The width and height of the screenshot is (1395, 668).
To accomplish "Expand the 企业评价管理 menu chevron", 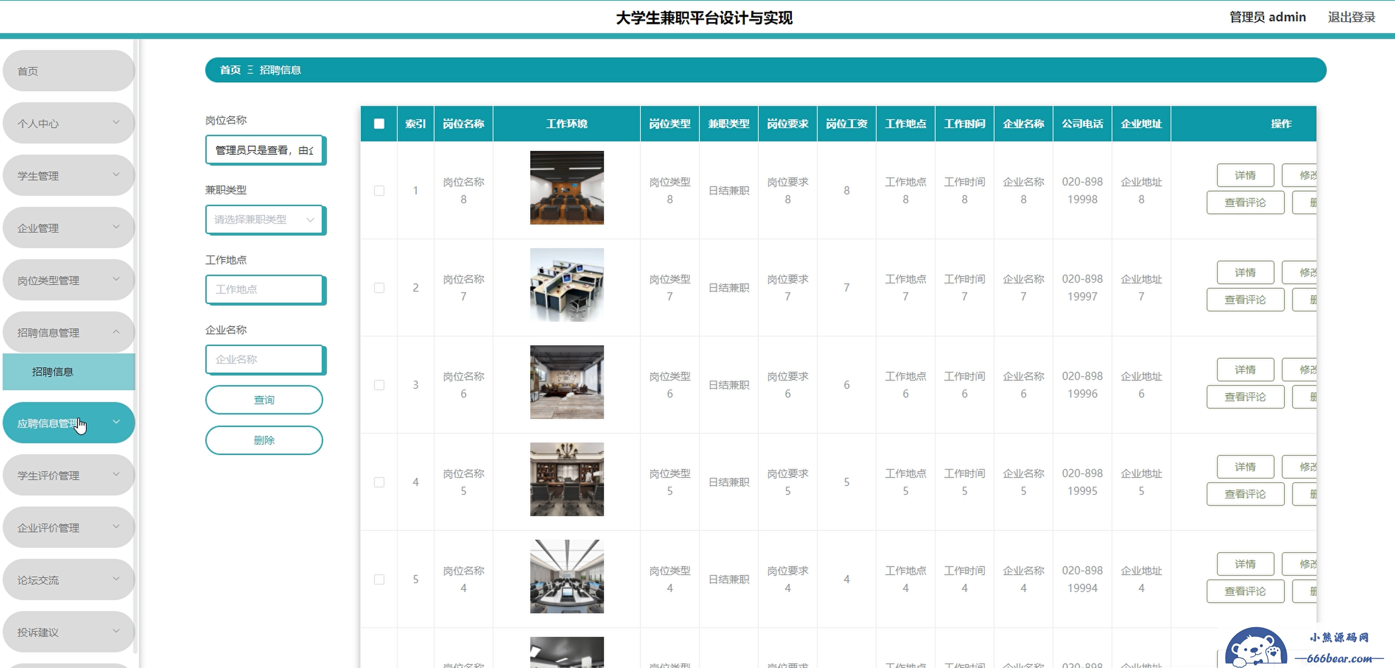I will [x=116, y=526].
